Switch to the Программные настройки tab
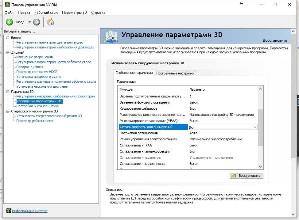 pyautogui.click(x=175, y=73)
